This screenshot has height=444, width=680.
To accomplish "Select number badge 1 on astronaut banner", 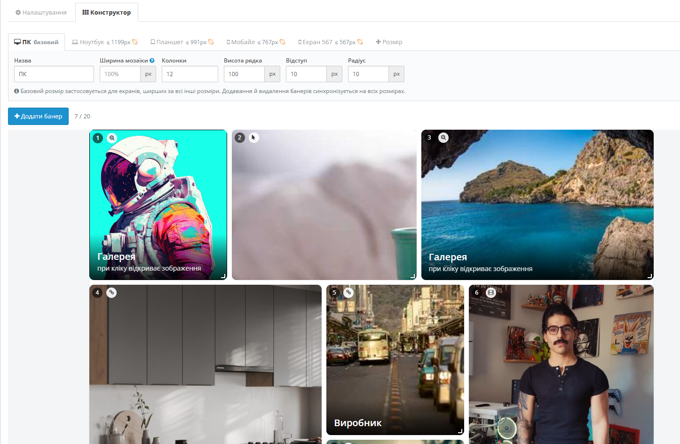I will tap(98, 138).
